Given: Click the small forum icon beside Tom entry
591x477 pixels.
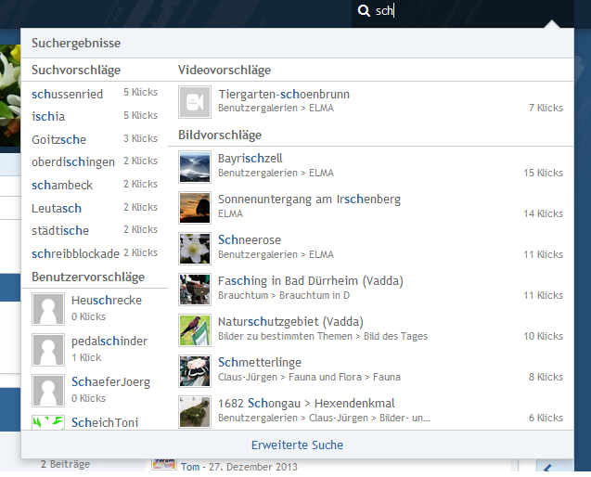Looking at the screenshot, I should click(164, 464).
